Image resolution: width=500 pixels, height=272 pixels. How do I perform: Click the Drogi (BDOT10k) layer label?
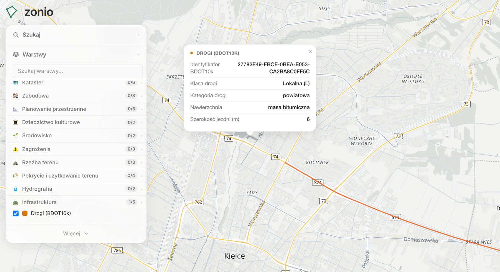click(51, 213)
